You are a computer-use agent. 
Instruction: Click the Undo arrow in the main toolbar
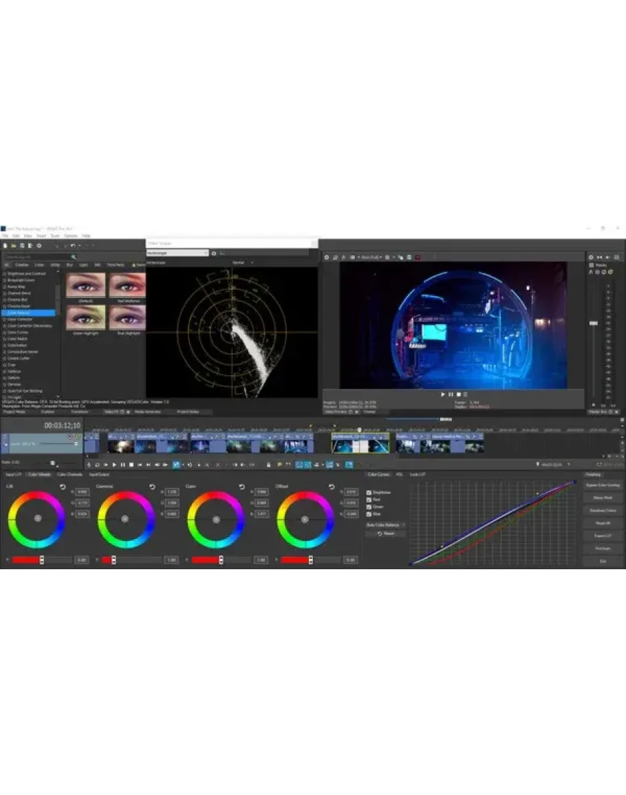click(x=72, y=245)
